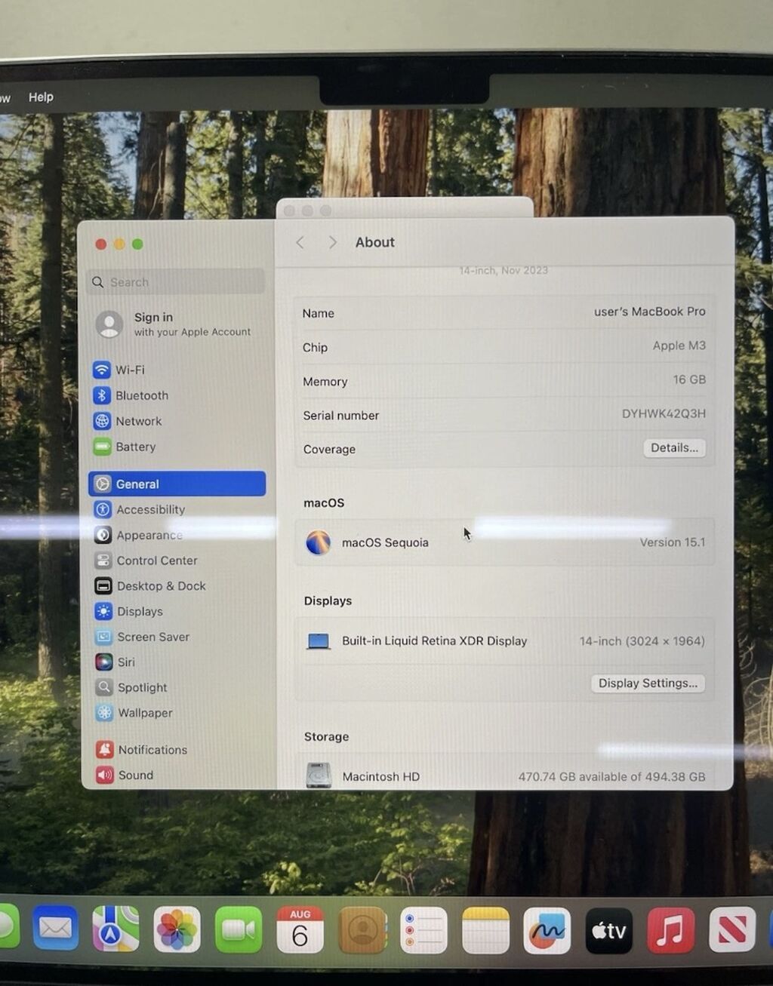Image resolution: width=773 pixels, height=986 pixels.
Task: Go back with the left chevron
Action: tap(300, 242)
